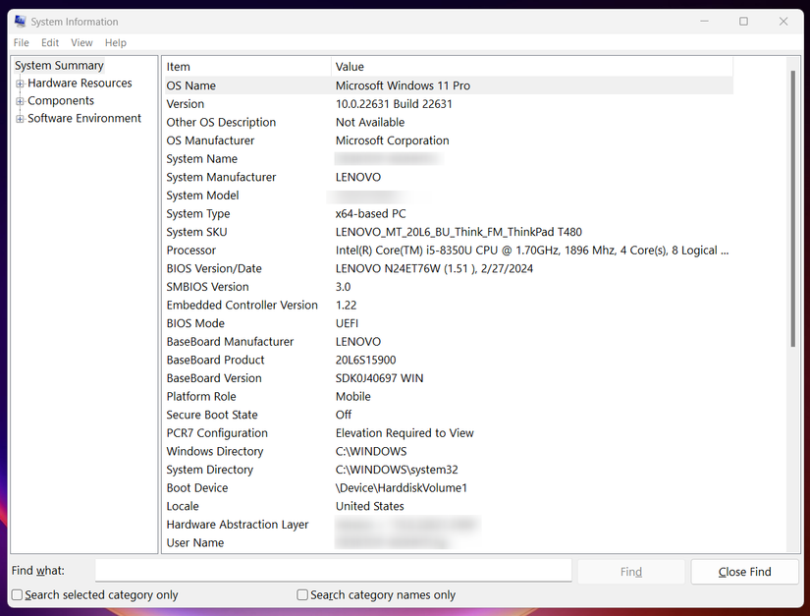Expand the Components branch
The height and width of the screenshot is (616, 810).
pos(20,100)
